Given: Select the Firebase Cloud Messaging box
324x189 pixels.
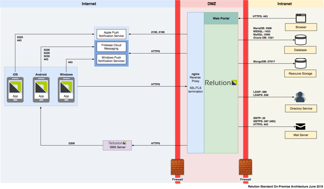Looking at the screenshot, I should (112, 47).
